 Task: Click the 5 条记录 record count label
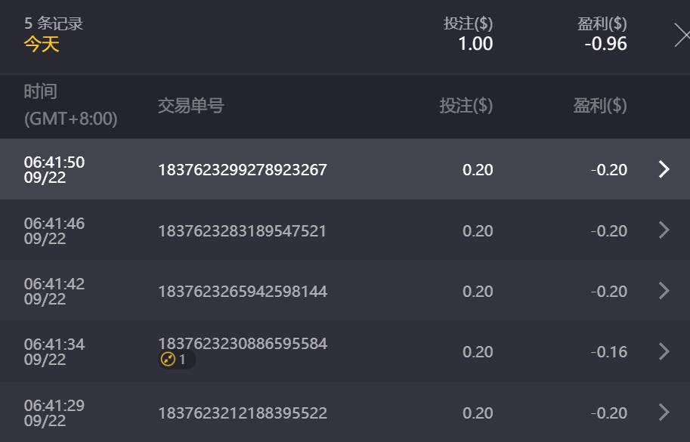[54, 23]
